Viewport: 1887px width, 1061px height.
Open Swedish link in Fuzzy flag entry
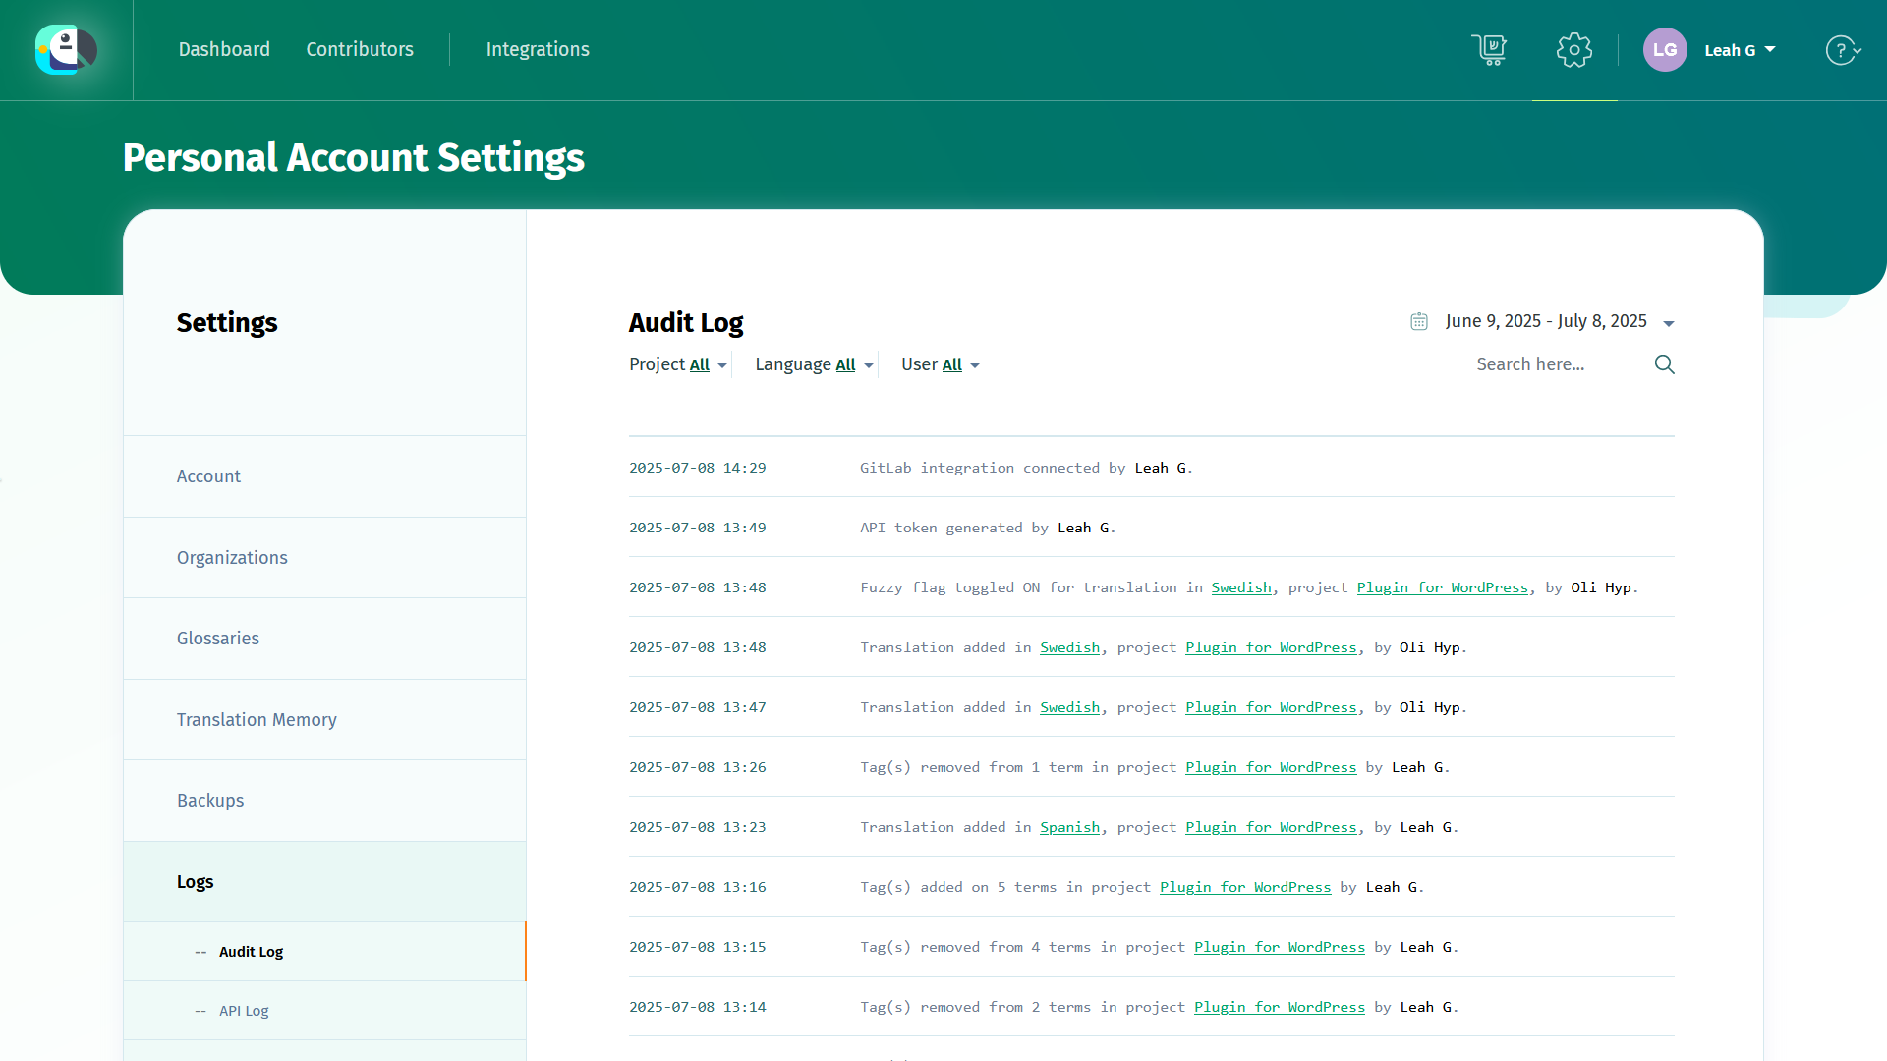tap(1241, 587)
